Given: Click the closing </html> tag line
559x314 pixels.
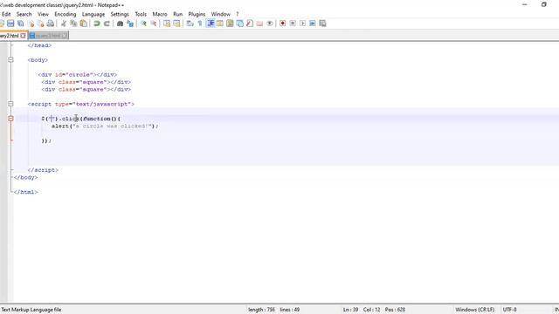Looking at the screenshot, I should (25, 192).
